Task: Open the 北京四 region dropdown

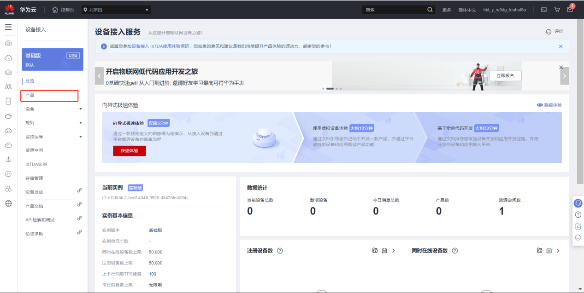Action: (116, 10)
